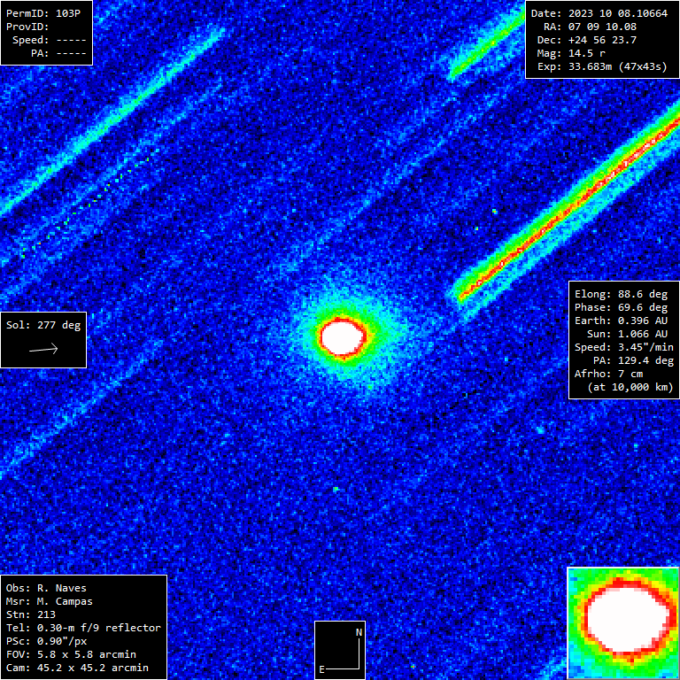This screenshot has width=680, height=680.
Task: Click the "PSc: 0.90"/px" line
Action: point(46,641)
